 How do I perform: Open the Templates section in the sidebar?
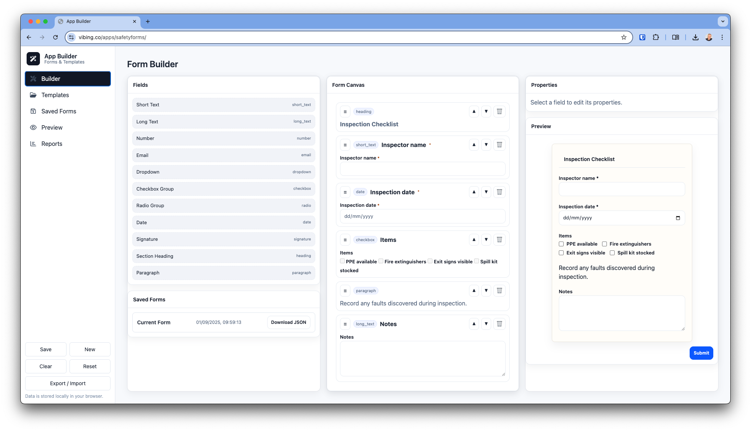pyautogui.click(x=55, y=95)
